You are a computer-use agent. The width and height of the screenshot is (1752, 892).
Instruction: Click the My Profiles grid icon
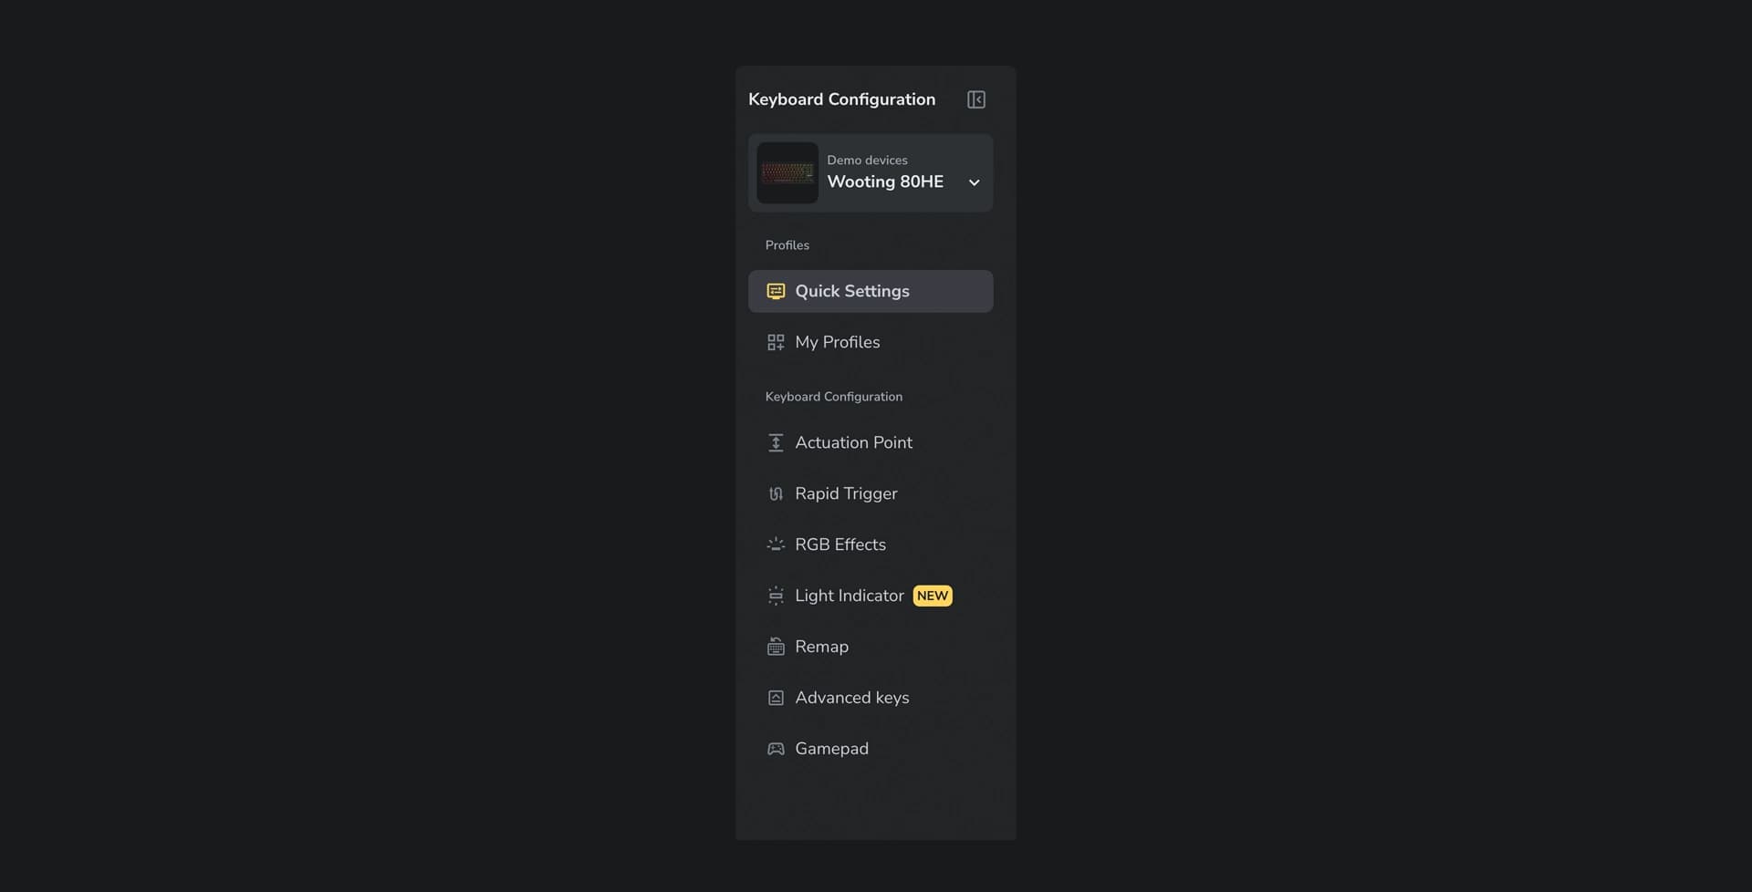[776, 343]
